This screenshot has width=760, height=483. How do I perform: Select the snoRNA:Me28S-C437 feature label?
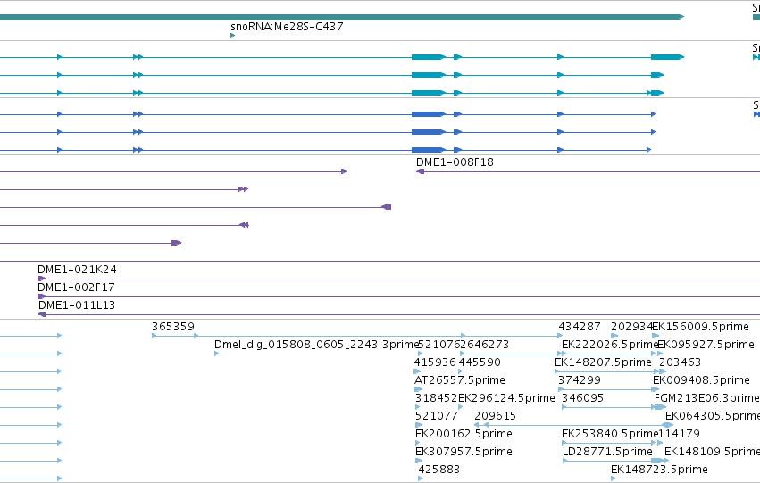click(287, 27)
